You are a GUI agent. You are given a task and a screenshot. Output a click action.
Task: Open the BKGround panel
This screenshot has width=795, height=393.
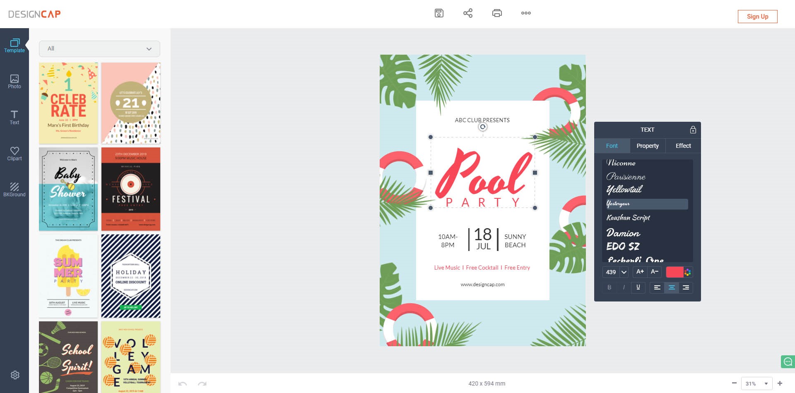point(14,190)
